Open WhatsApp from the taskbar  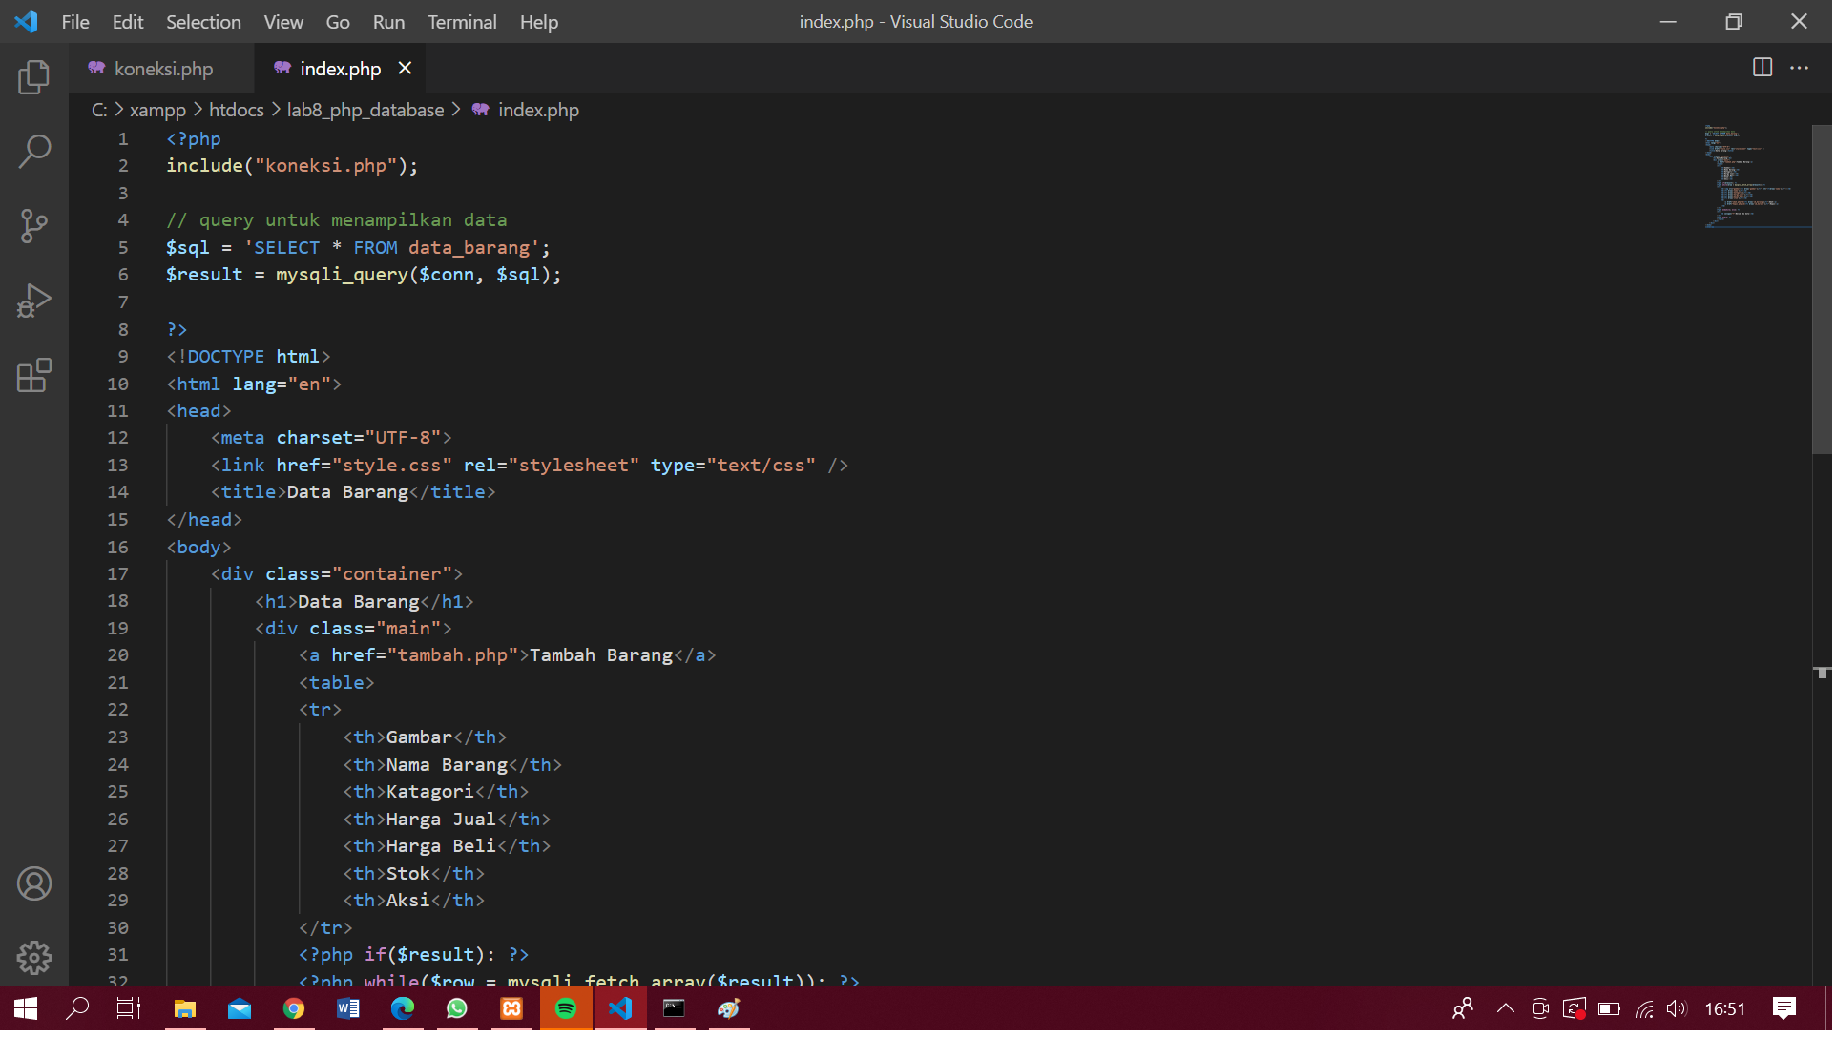[x=457, y=1008]
